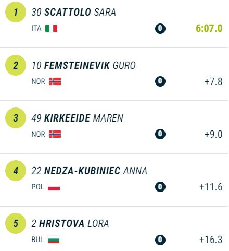Click the +11.6 time gap
This screenshot has width=229, height=251.
(x=211, y=187)
